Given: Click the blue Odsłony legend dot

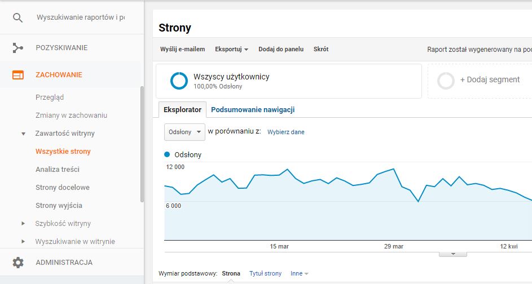Looking at the screenshot, I should tap(167, 154).
